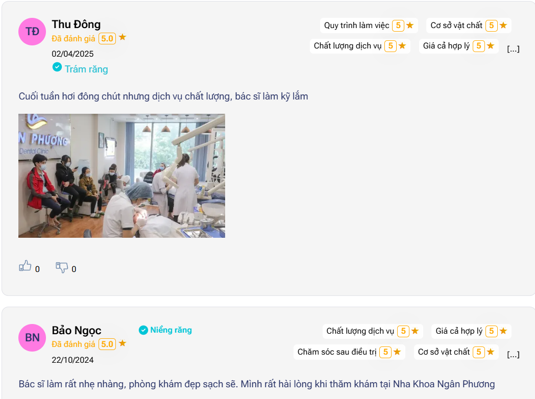
Task: Click the Trám răng service link
Action: pos(86,69)
